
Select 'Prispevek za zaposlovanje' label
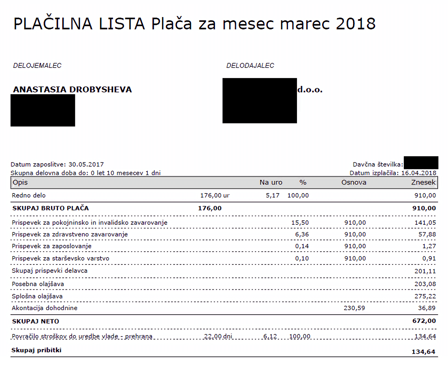coord(51,246)
